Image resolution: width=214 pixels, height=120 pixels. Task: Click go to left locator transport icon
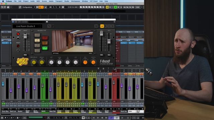click(94, 118)
